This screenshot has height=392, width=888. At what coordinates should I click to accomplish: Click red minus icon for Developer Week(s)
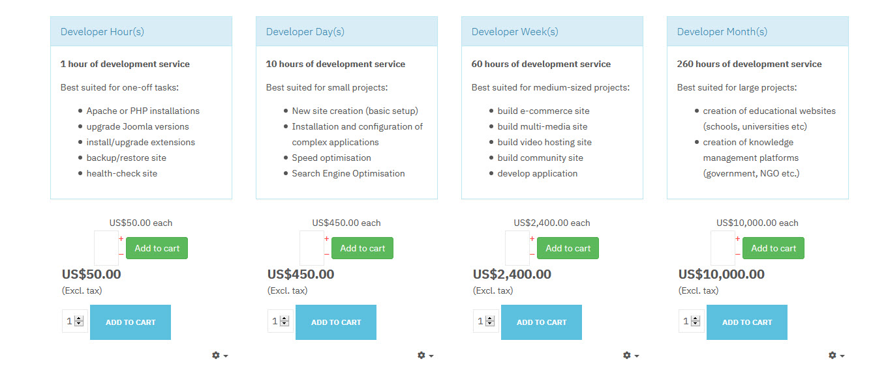(532, 254)
